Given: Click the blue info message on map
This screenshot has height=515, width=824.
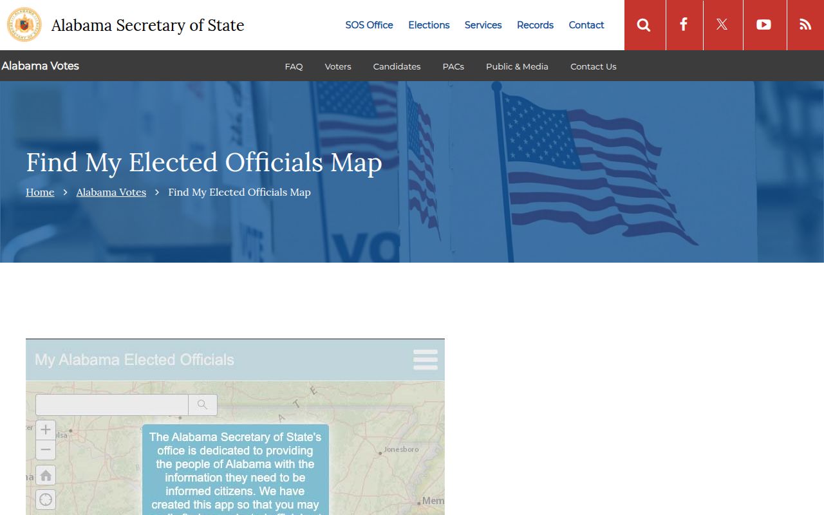Looking at the screenshot, I should coord(235,469).
